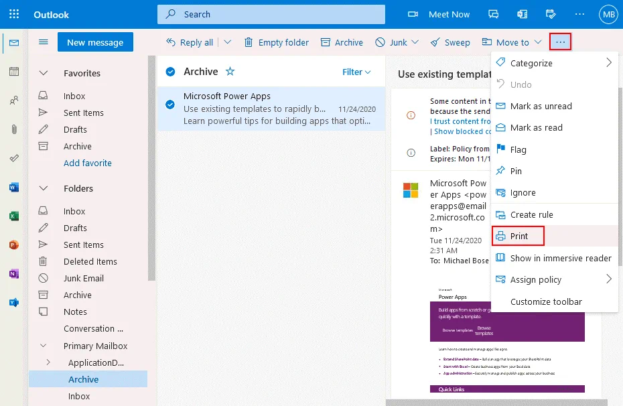Open the People icon in left rail
Screen dimensions: 623x406
click(x=14, y=100)
